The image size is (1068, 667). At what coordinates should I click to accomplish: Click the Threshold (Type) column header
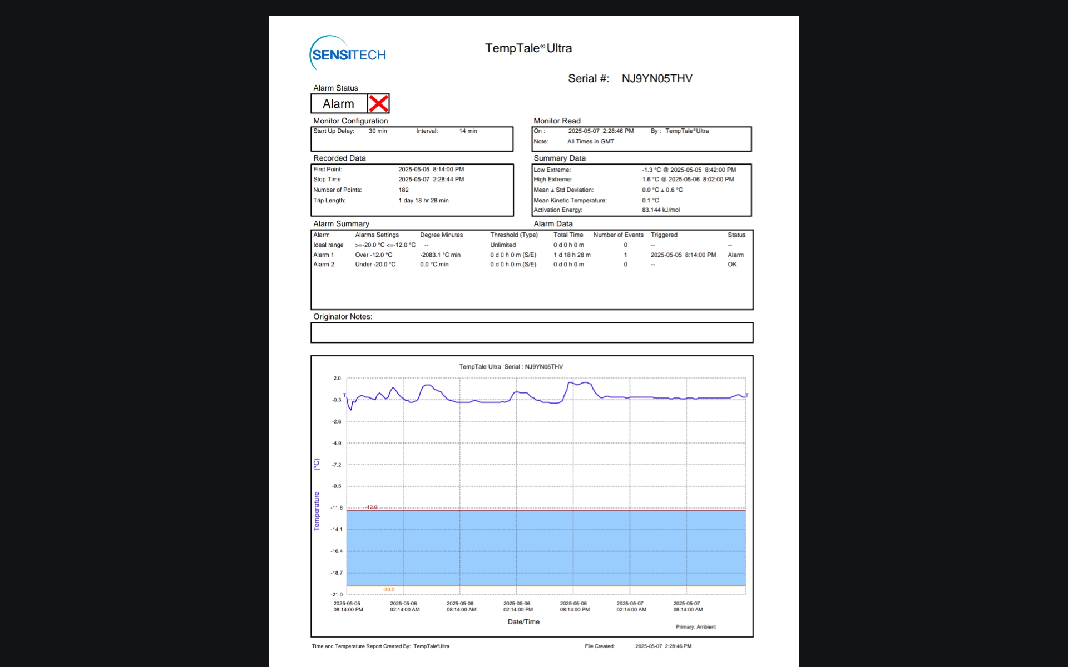(x=514, y=235)
